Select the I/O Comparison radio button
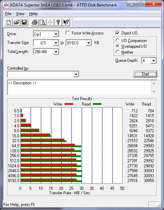The height and width of the screenshot is (210, 164). point(118,40)
